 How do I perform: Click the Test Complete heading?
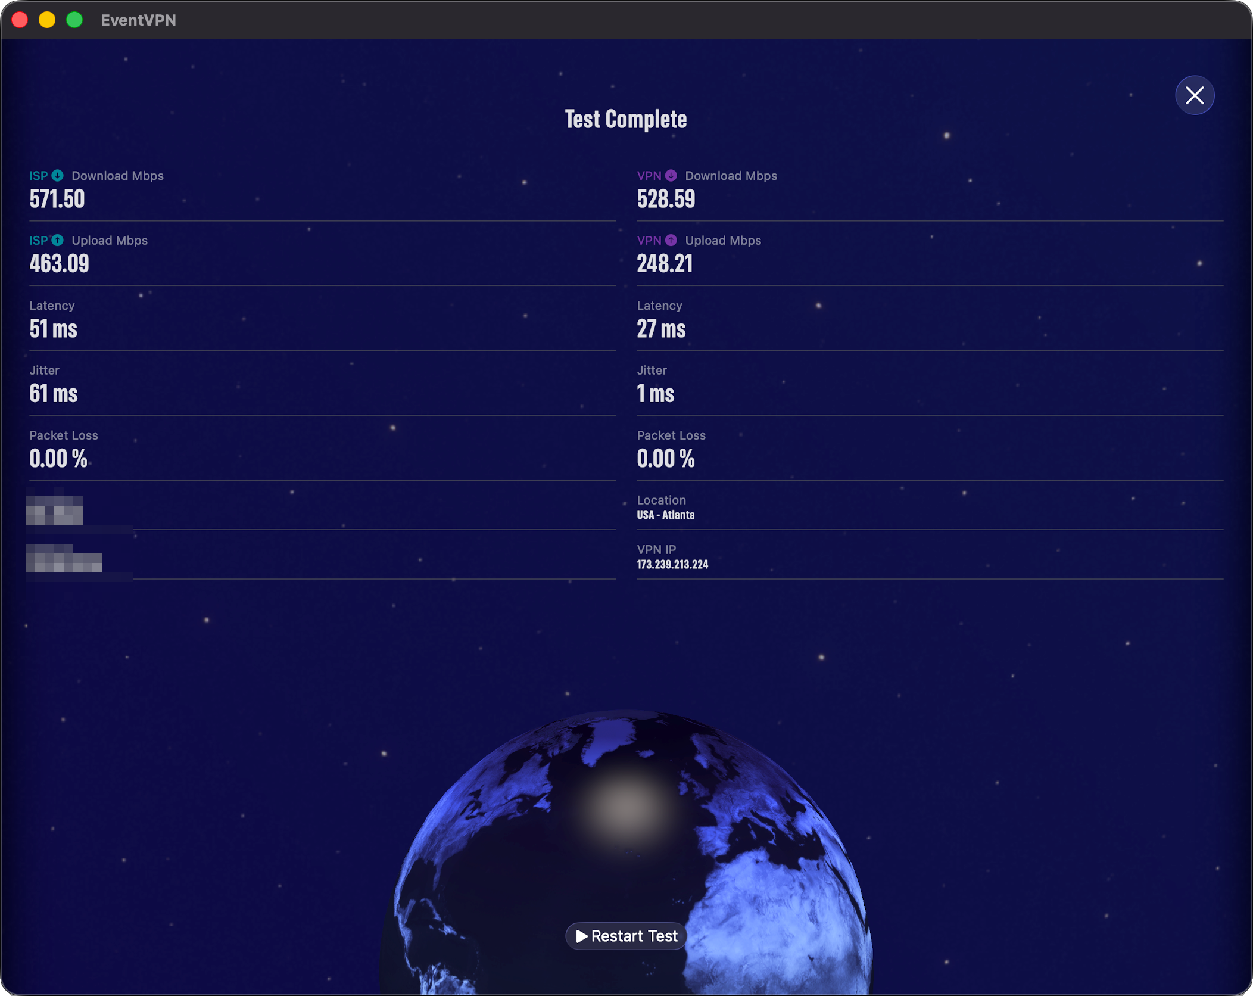625,119
